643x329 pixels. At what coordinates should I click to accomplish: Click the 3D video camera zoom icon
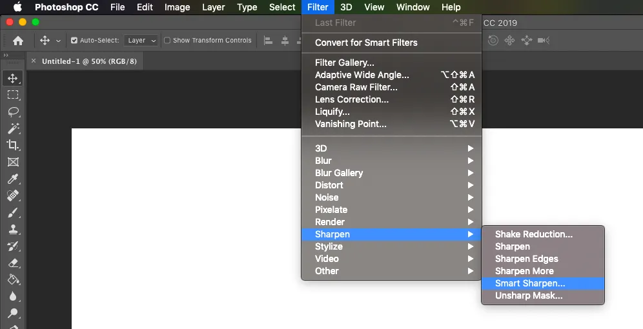[x=544, y=40]
